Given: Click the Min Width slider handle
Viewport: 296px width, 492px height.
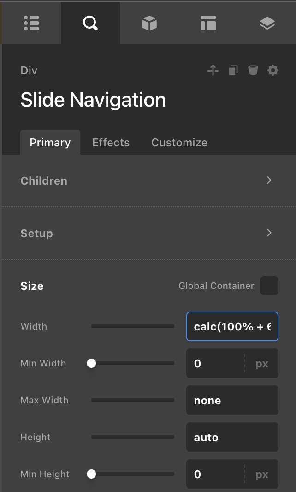Looking at the screenshot, I should [91, 363].
